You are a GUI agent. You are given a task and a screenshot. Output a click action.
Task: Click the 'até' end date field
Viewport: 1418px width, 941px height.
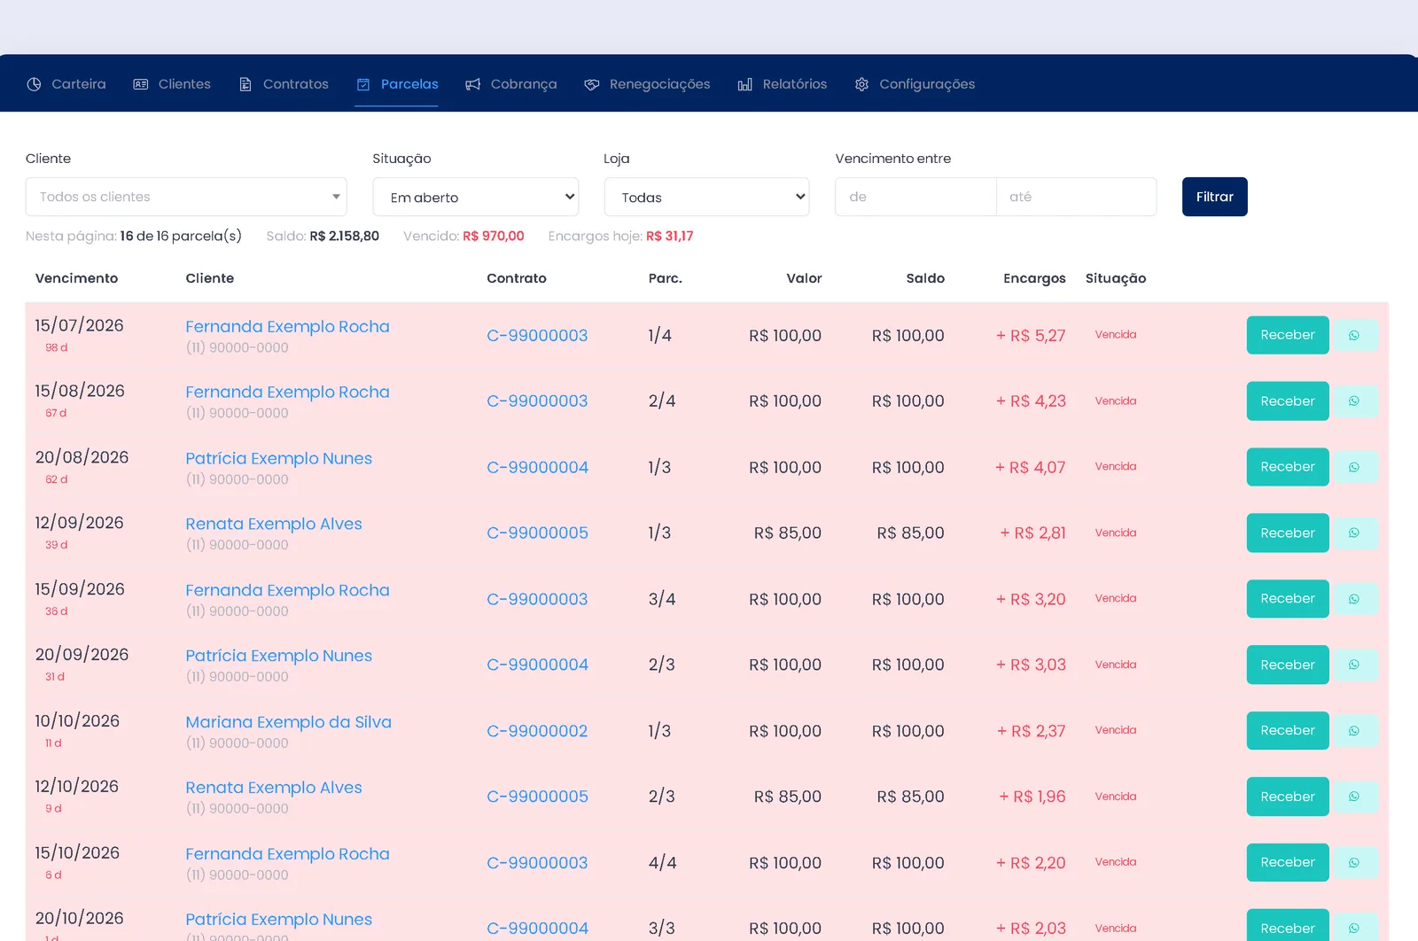tap(1077, 197)
